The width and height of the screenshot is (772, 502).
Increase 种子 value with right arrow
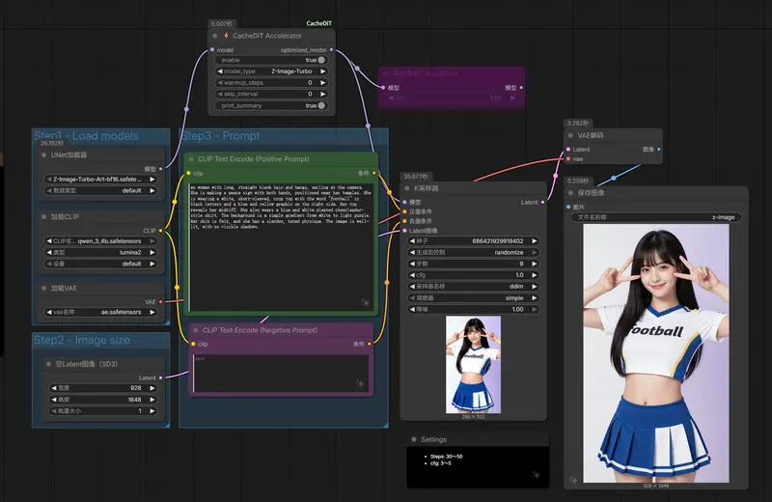[x=535, y=241]
